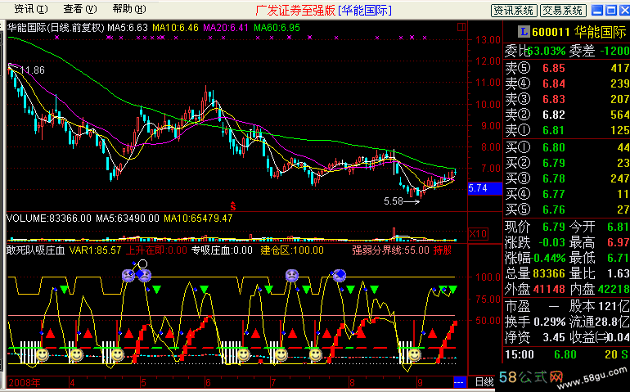Click the 11.86 high price annotation
Screen dimensions: 630x392
[x=32, y=70]
